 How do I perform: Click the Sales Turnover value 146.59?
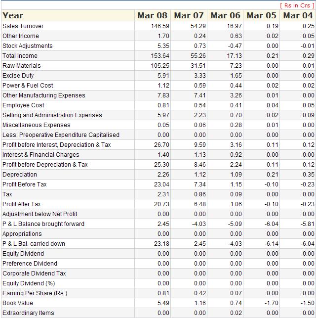pyautogui.click(x=160, y=26)
